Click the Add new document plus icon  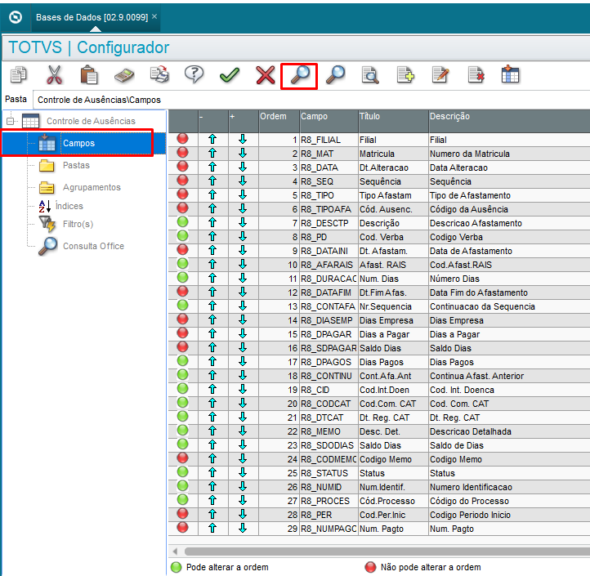pyautogui.click(x=405, y=74)
